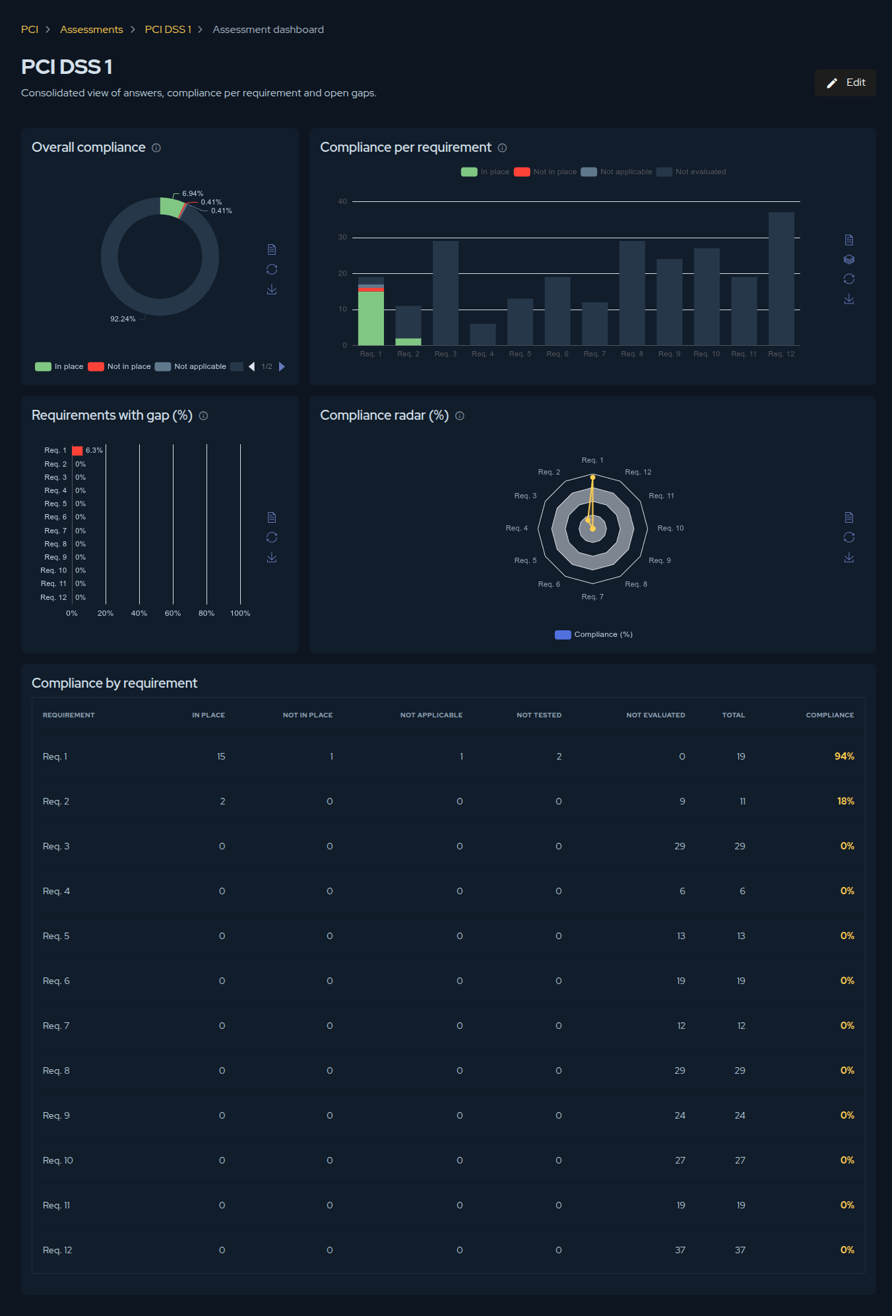Toggle Not evaluated series in bar chart legend
The image size is (892, 1316).
691,172
